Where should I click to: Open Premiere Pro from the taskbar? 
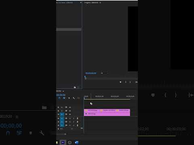pyautogui.click(x=63, y=143)
